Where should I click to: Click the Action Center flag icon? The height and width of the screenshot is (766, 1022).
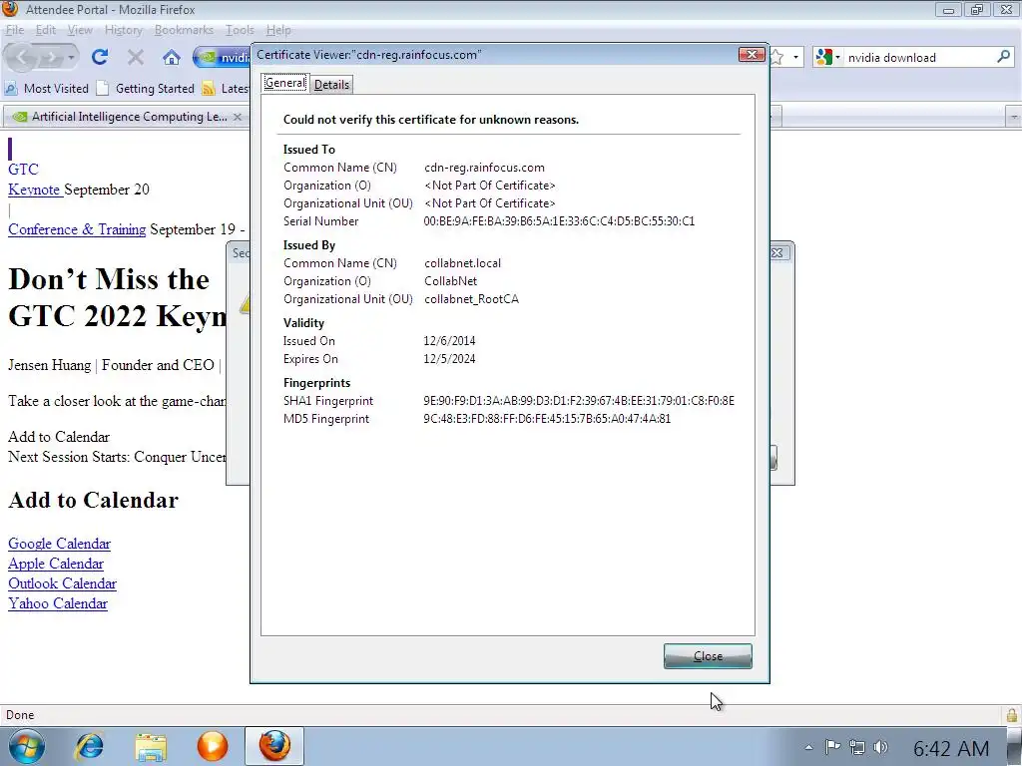pos(833,747)
